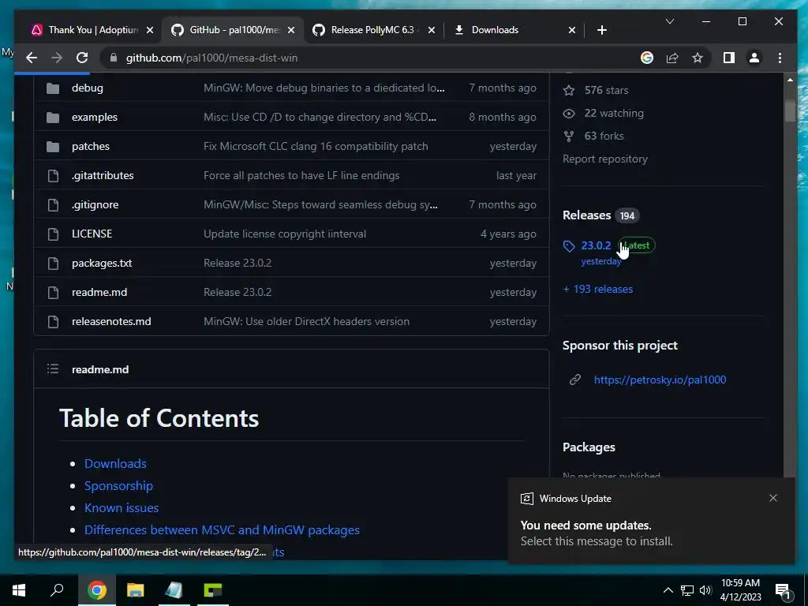
Task: Jump to Known issues section
Action: coord(121,507)
